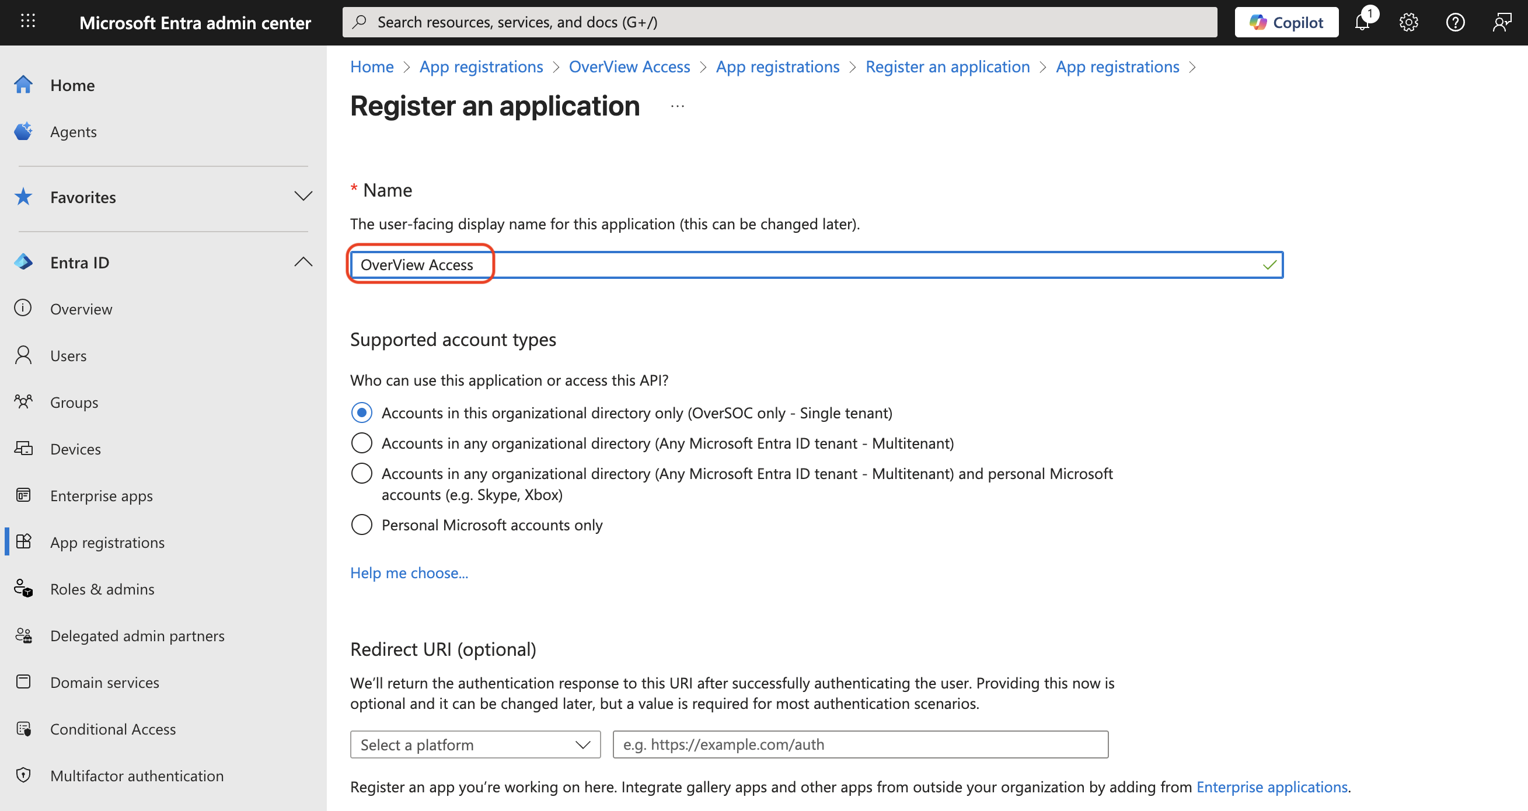Select single tenant account type option
1528x811 pixels.
(361, 412)
